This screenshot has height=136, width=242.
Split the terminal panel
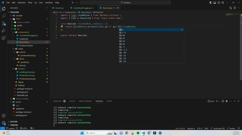(x=223, y=101)
